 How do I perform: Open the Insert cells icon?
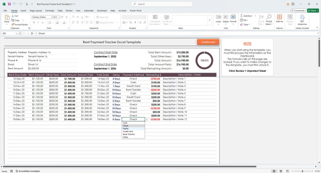pyautogui.click(x=218, y=17)
